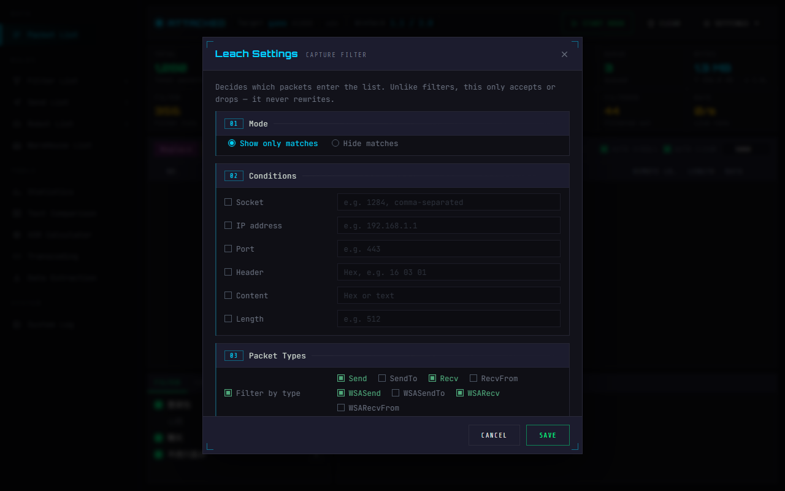Enable the IP address condition checkbox
This screenshot has height=491, width=785.
[228, 225]
